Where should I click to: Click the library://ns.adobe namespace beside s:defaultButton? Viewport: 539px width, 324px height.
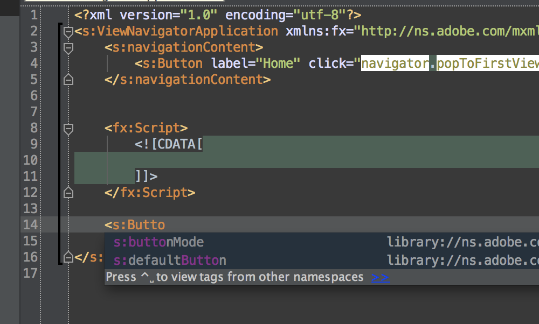point(462,260)
